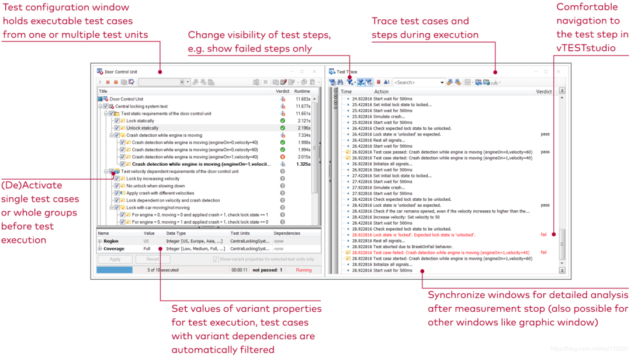The image size is (631, 355).
Task: Open the filter combo box dropdown arrow in Door Control Unit
Action: pos(188,82)
